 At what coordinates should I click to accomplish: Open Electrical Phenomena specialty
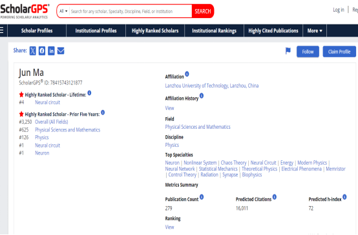[301, 169]
